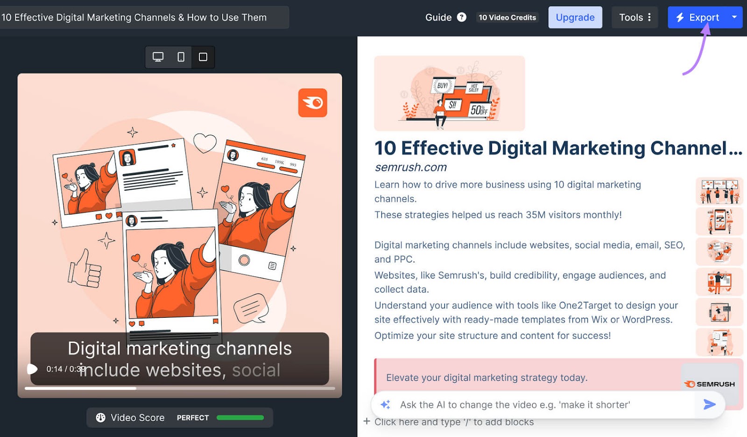Image resolution: width=747 pixels, height=437 pixels.
Task: Click the Video Score gauge icon
Action: click(x=101, y=417)
